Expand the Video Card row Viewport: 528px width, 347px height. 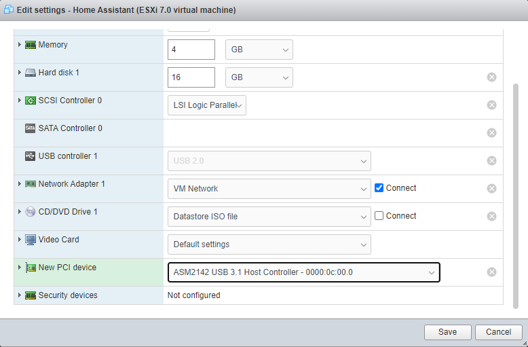[x=20, y=239]
